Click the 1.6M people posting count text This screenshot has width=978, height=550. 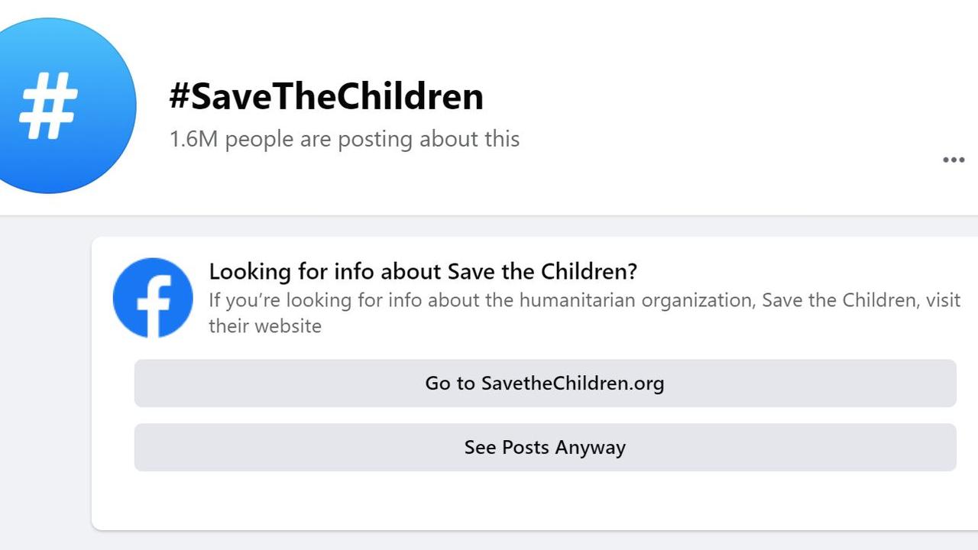coord(345,139)
